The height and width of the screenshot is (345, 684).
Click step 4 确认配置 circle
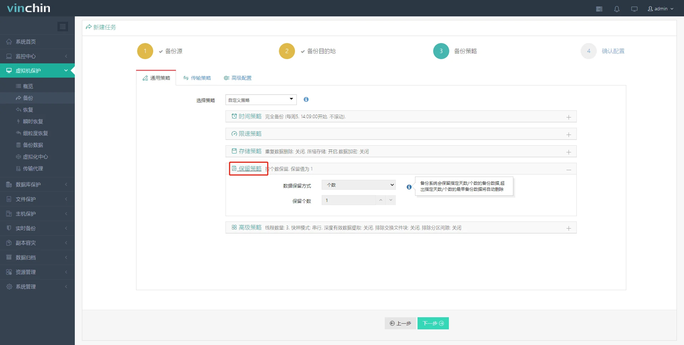(589, 51)
